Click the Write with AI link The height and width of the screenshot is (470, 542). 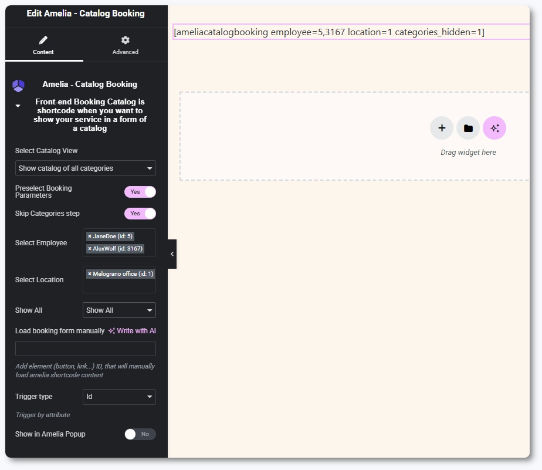coord(132,331)
